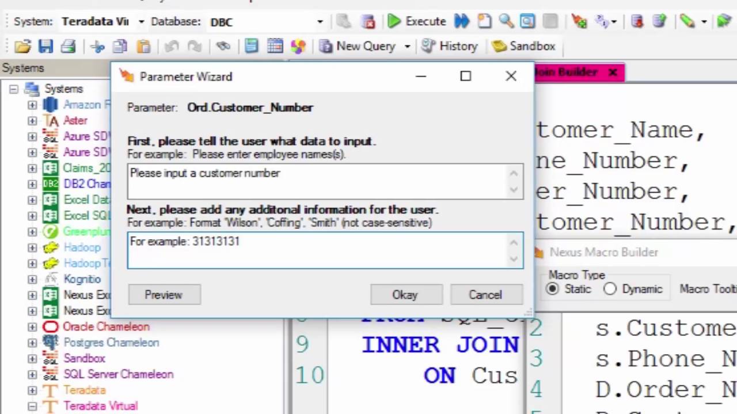Click the binoculars find icon

tap(223, 46)
